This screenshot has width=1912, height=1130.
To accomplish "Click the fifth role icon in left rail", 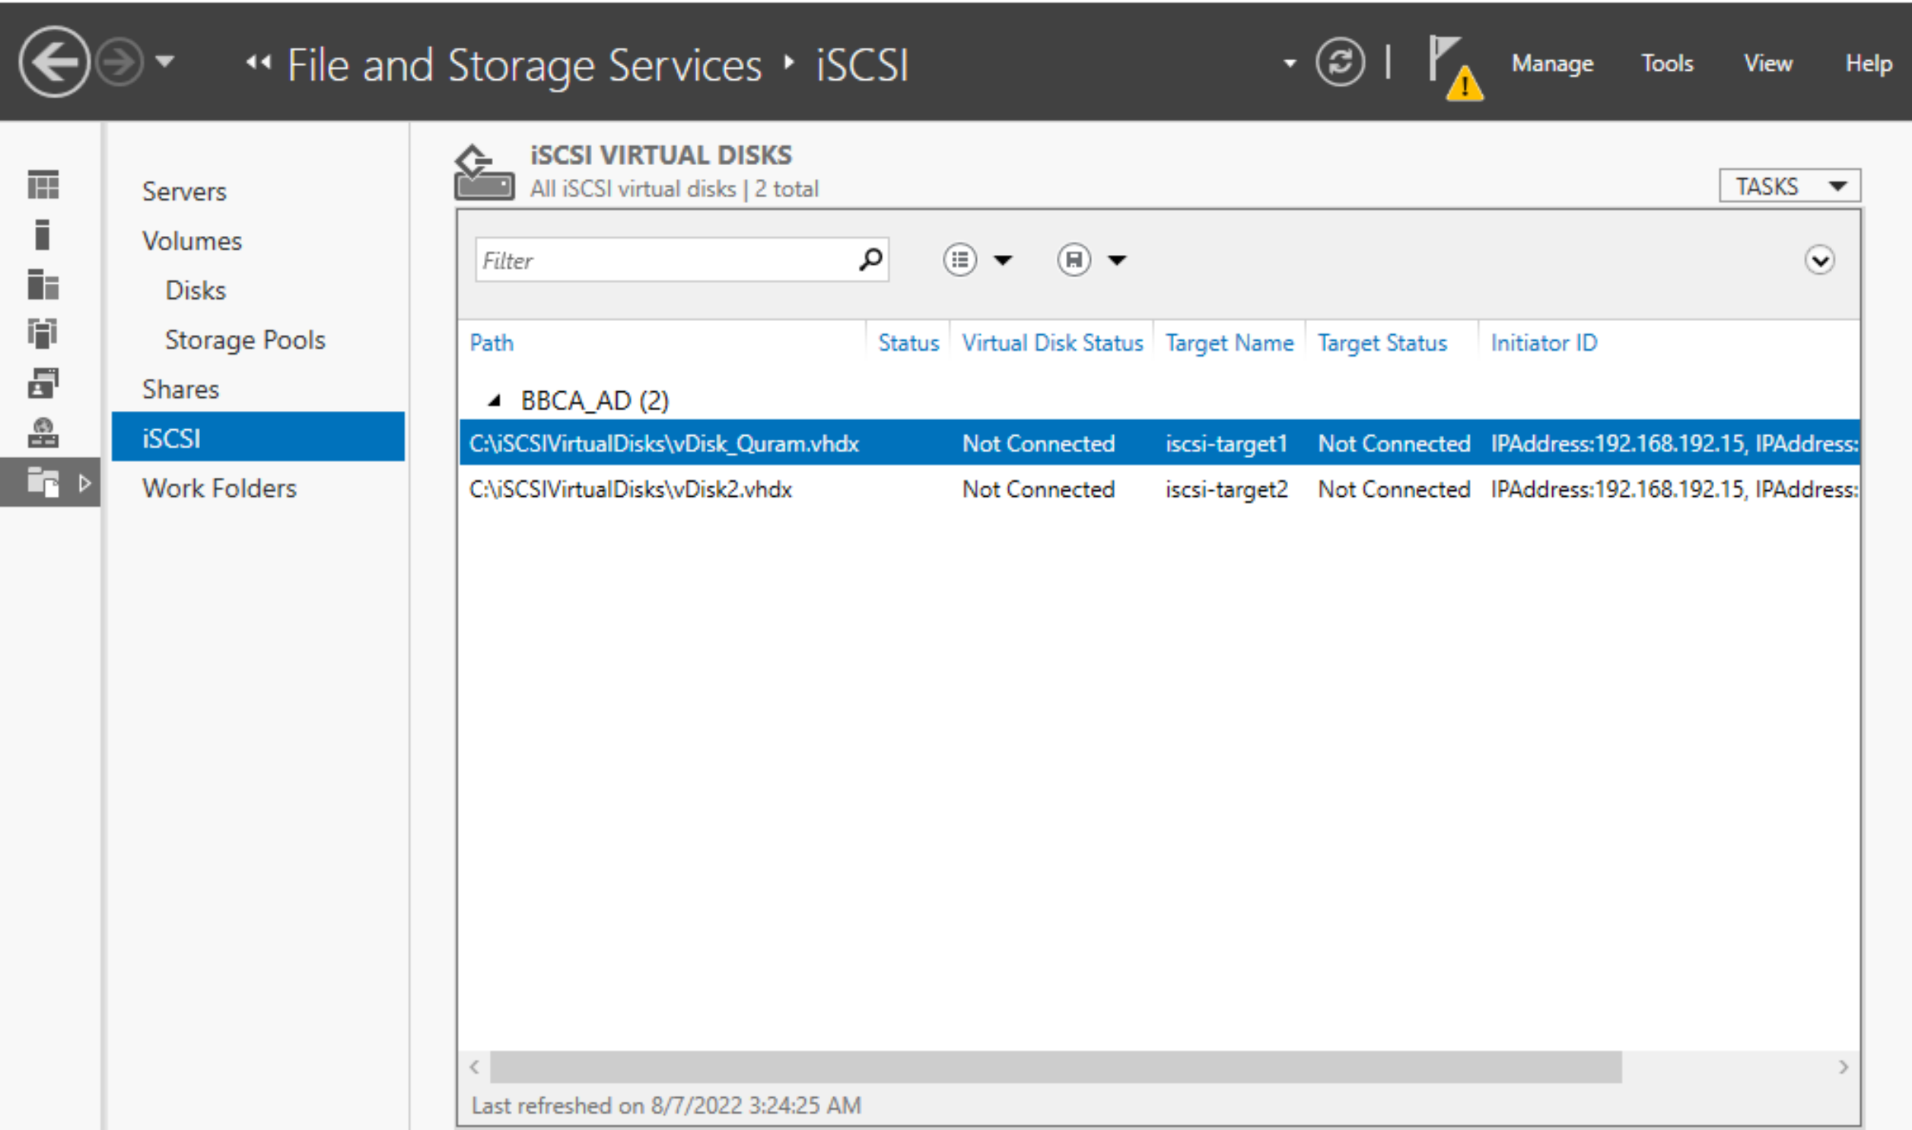I will (43, 383).
